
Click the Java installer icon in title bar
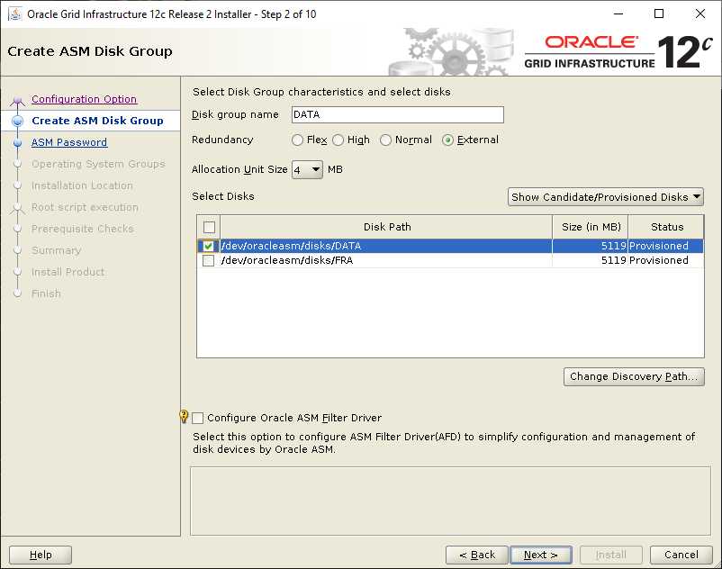14,14
